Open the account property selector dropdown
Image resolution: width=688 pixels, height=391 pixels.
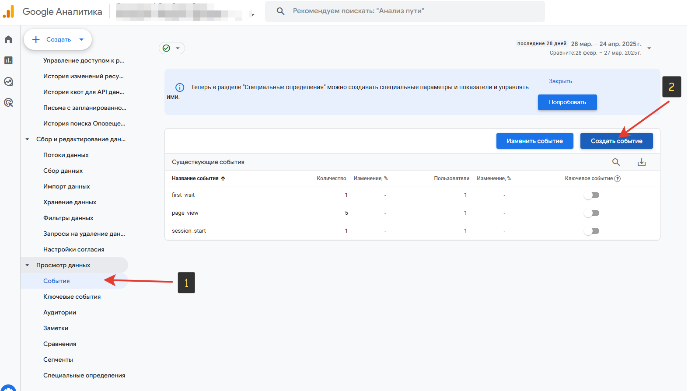point(253,14)
